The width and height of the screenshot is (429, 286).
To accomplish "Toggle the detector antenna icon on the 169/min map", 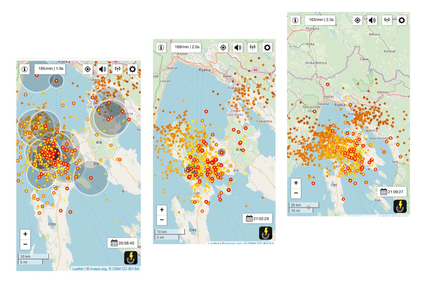I will coord(252,47).
